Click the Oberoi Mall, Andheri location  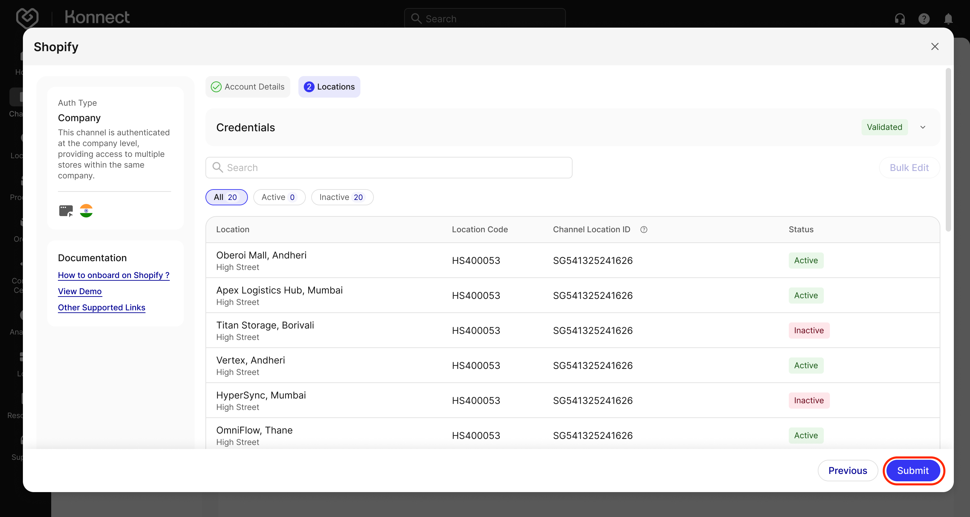pos(261,255)
